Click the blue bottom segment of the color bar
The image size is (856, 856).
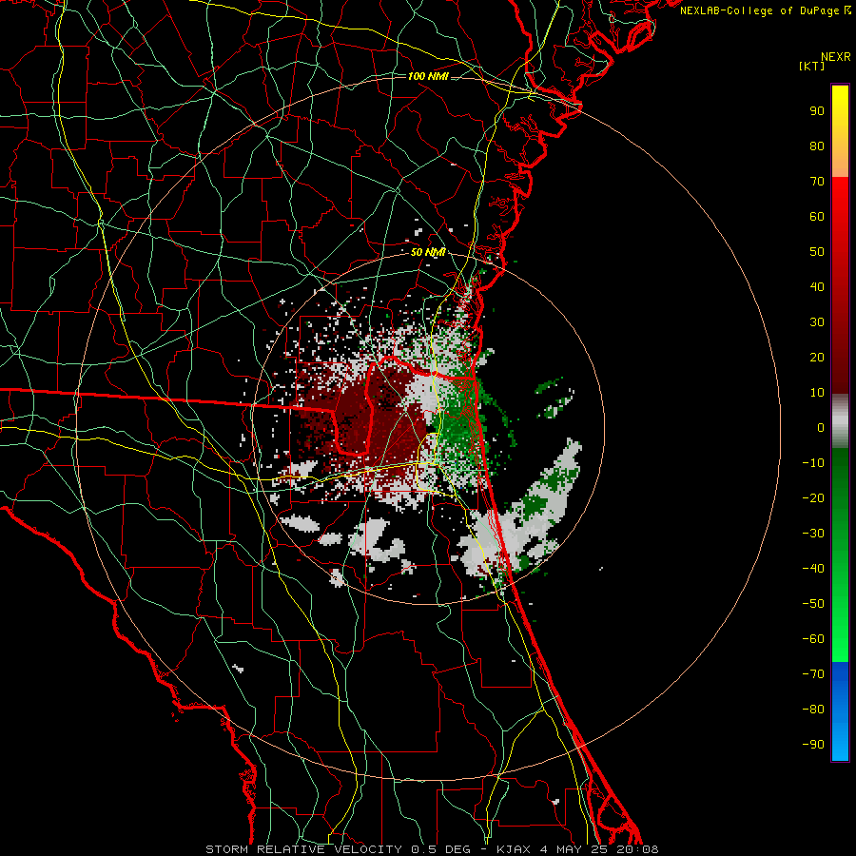click(x=840, y=711)
